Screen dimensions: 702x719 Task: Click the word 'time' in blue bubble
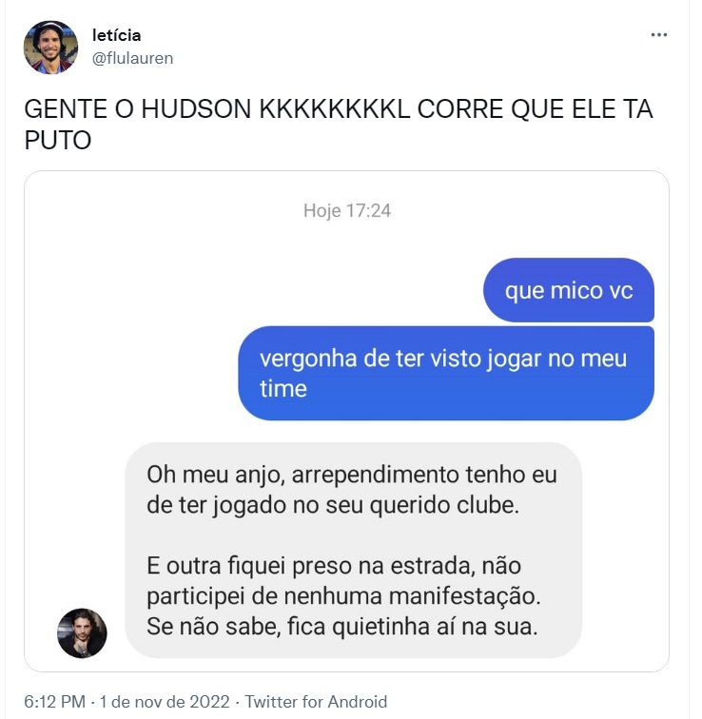coord(283,388)
